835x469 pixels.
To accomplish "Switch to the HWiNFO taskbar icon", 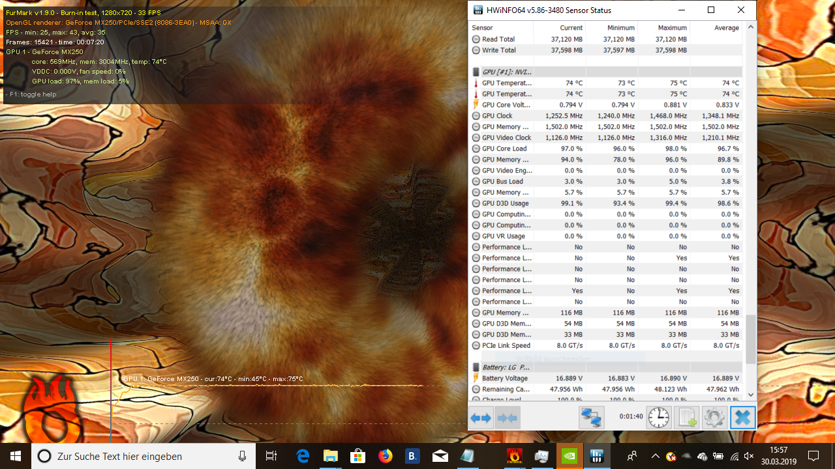I will coord(597,456).
